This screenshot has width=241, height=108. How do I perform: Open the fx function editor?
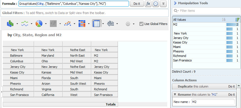pyautogui.click(x=148, y=4)
